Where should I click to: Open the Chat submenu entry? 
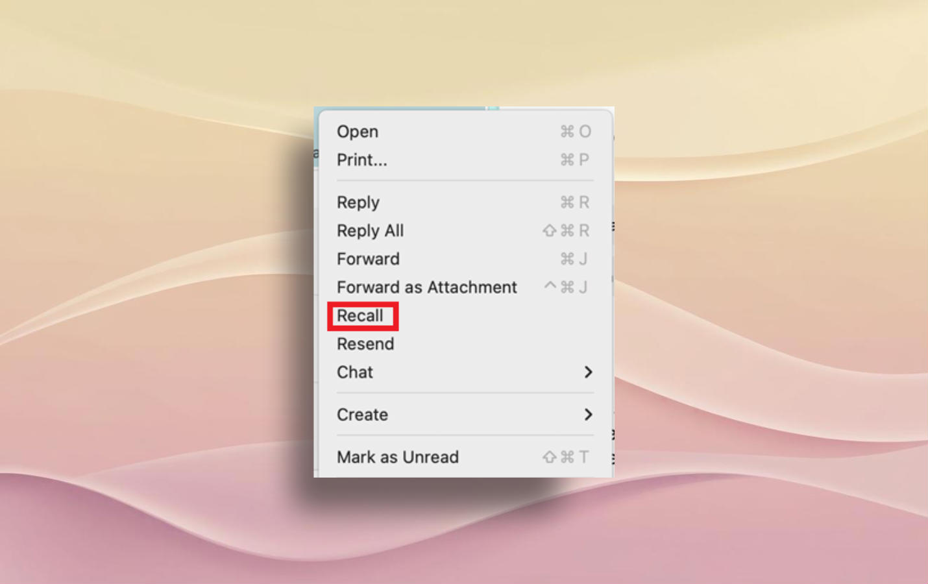pos(465,372)
